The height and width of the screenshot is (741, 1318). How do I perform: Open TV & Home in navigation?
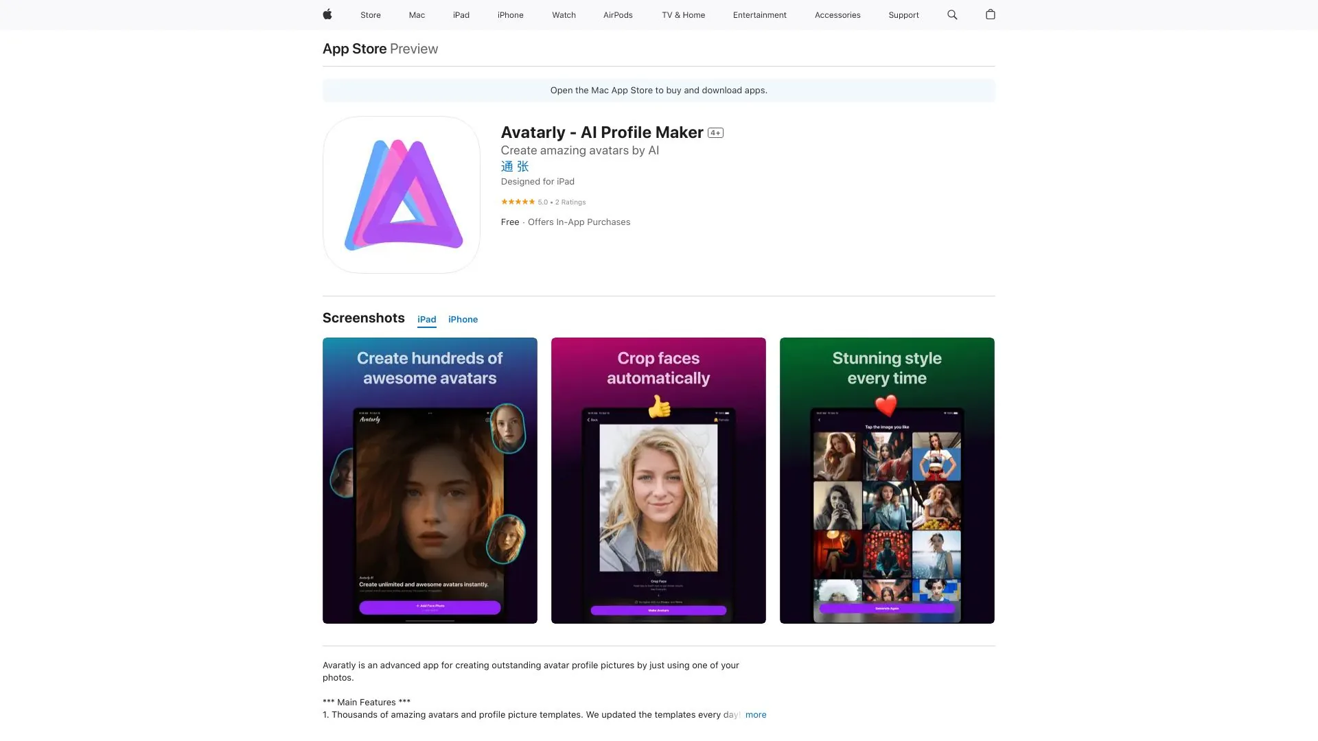pyautogui.click(x=683, y=15)
